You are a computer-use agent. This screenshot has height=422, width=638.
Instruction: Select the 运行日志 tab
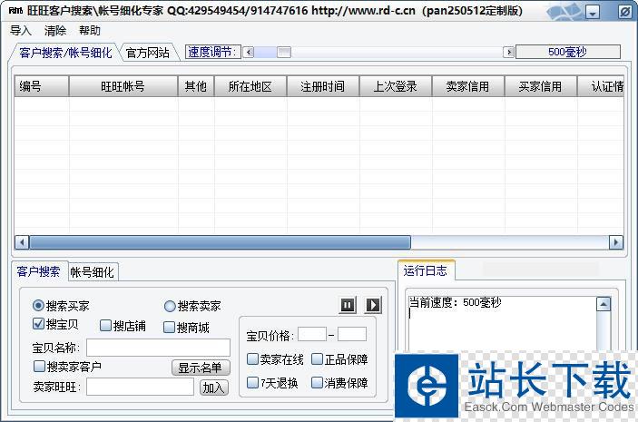pos(426,270)
